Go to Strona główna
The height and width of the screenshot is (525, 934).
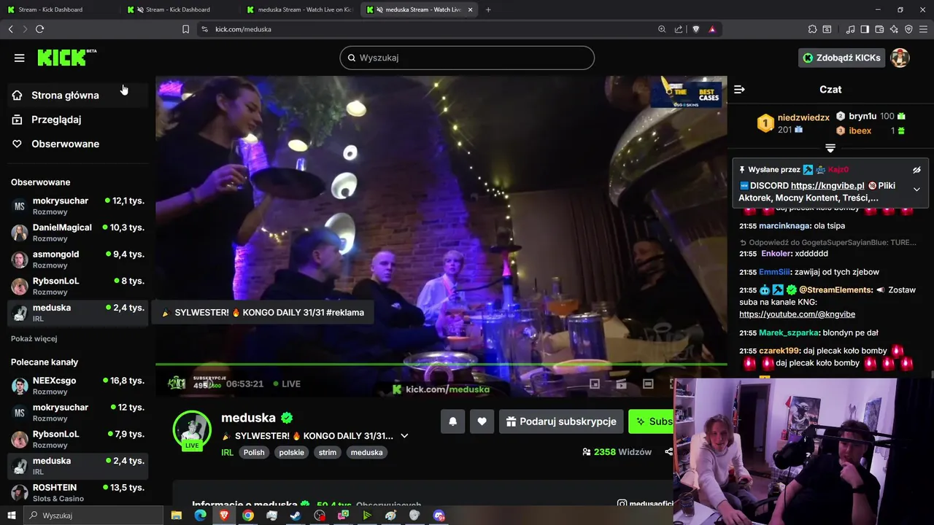tap(77, 95)
